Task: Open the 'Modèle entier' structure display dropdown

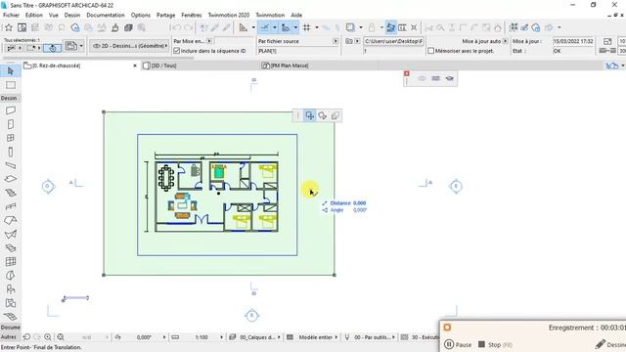Action: 336,337
